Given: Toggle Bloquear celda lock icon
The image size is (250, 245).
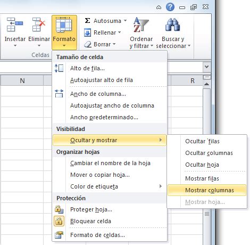Looking at the screenshot, I should click(x=59, y=221).
